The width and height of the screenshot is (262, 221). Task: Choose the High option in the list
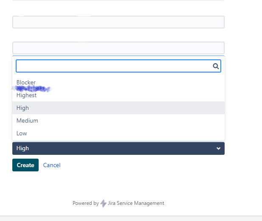pos(118,108)
